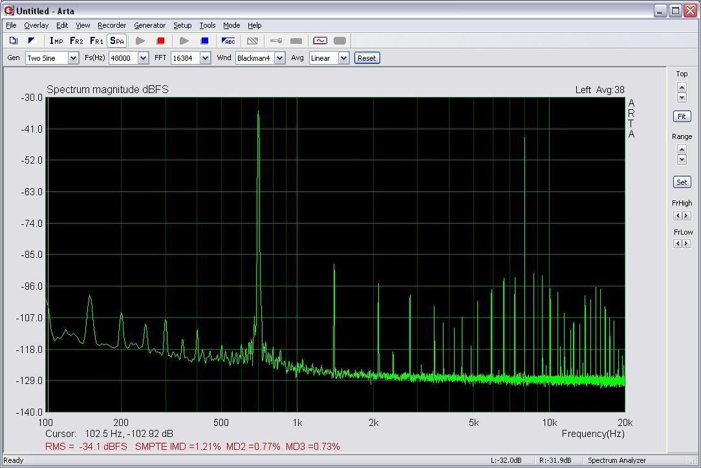The image size is (701, 468).
Task: Click the Set button
Action: point(682,182)
